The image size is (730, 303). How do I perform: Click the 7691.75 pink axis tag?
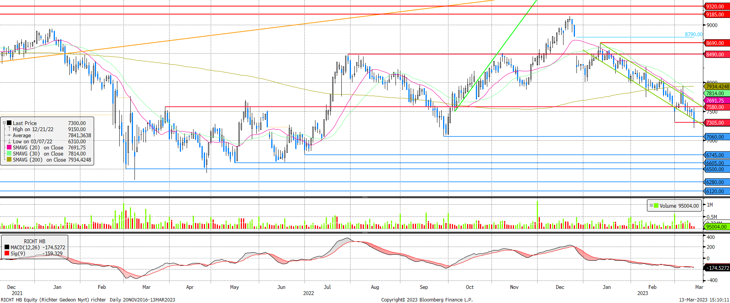[716, 101]
